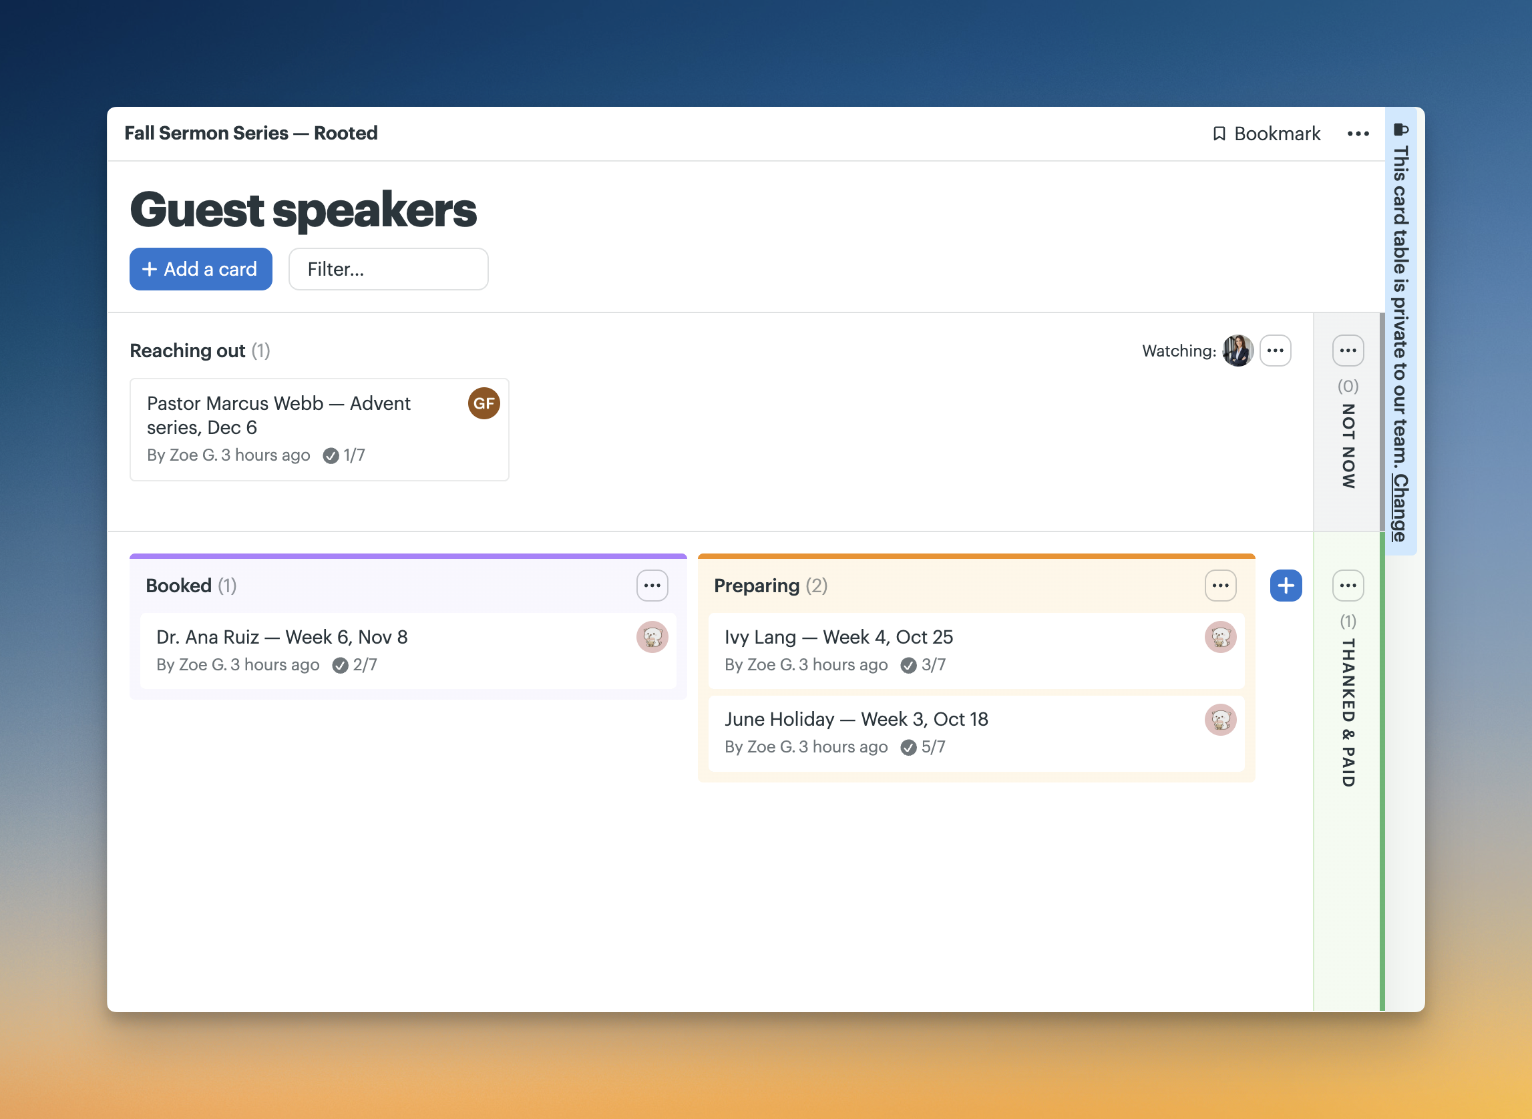Viewport: 1532px width, 1119px height.
Task: Click the 5/7 steps checkmark on June Holiday card
Action: [x=909, y=748]
